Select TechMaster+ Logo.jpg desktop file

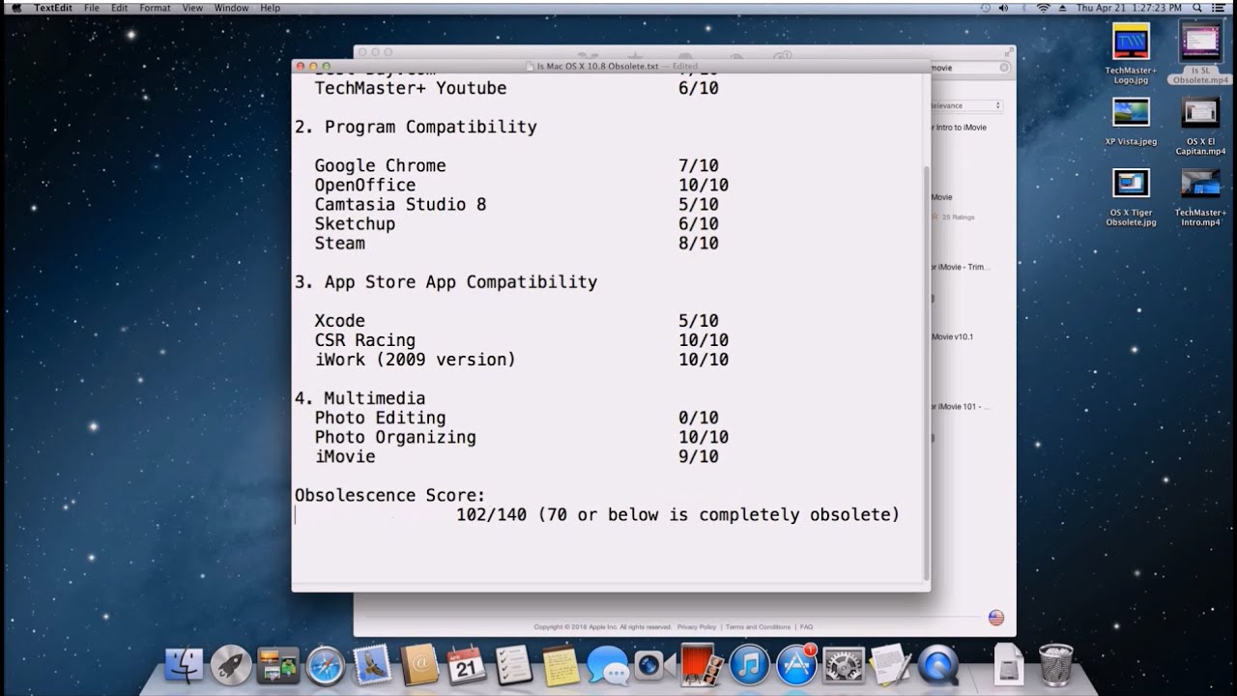[x=1131, y=55]
